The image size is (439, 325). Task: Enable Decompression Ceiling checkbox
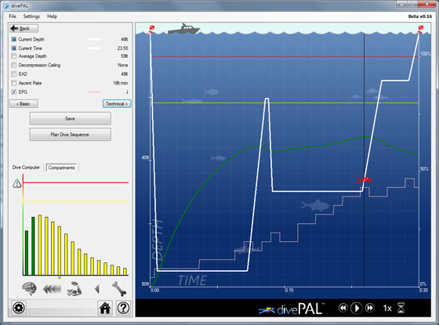pyautogui.click(x=14, y=65)
